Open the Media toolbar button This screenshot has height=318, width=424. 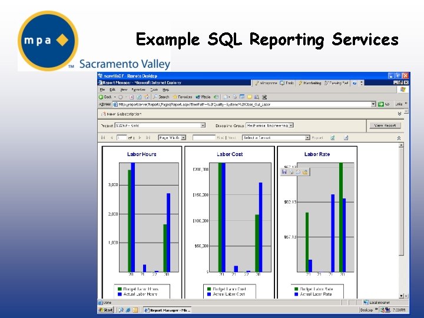pyautogui.click(x=203, y=97)
